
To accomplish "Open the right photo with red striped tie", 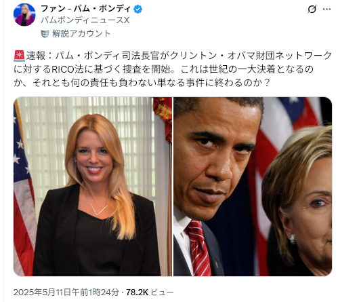I will tap(253, 187).
